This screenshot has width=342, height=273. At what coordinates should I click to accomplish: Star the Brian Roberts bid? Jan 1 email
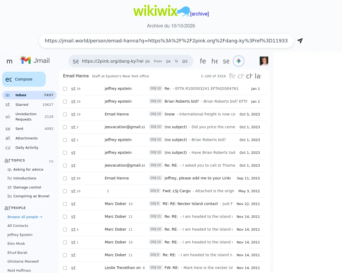click(73, 102)
